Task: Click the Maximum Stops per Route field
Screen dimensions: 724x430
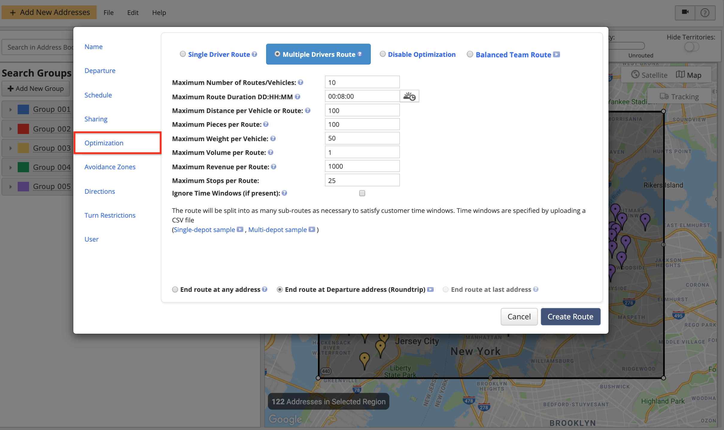Action: pyautogui.click(x=362, y=180)
